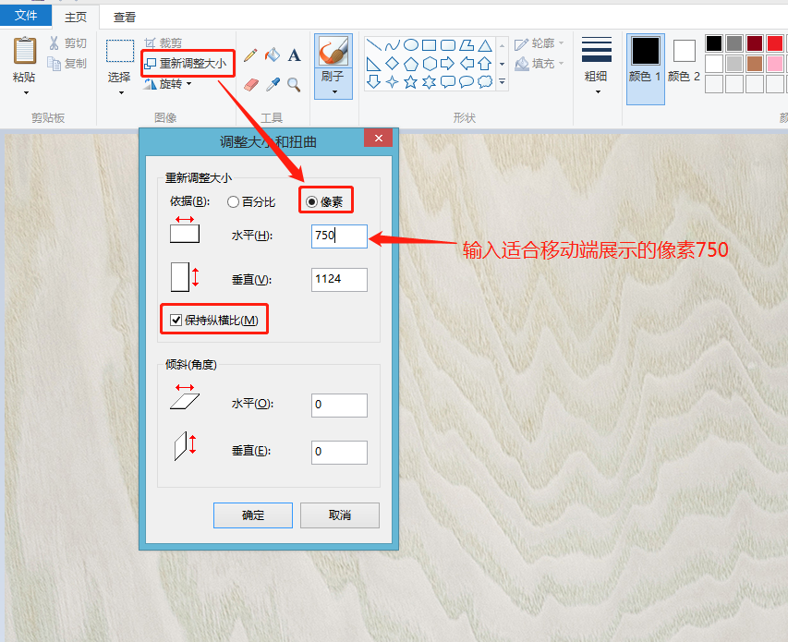Viewport: 788px width, 642px height.
Task: Choose the Hexagon shape
Action: click(x=430, y=64)
